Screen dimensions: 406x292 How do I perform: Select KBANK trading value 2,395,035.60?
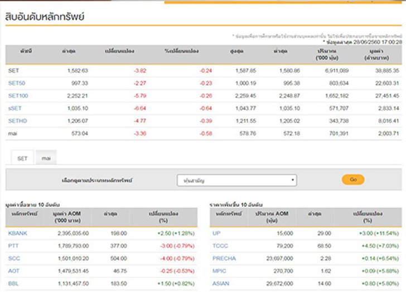point(73,233)
